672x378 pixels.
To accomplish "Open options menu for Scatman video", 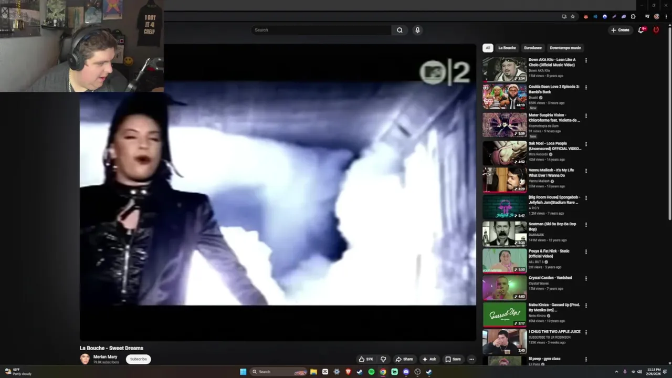I will [586, 225].
